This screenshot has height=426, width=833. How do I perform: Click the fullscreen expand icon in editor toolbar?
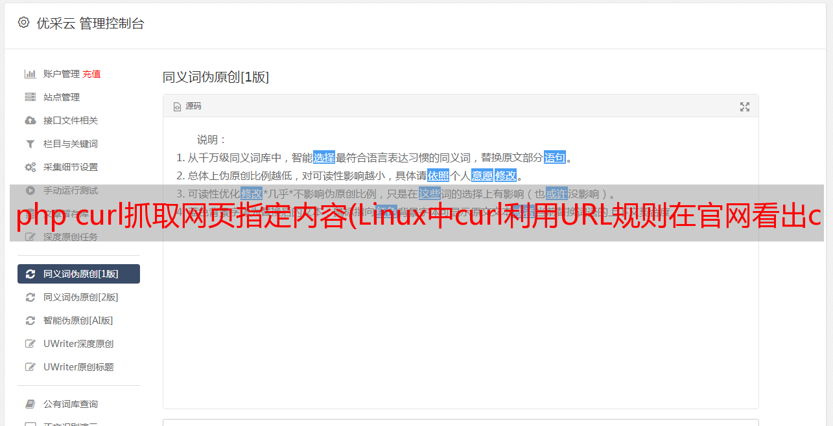point(745,107)
